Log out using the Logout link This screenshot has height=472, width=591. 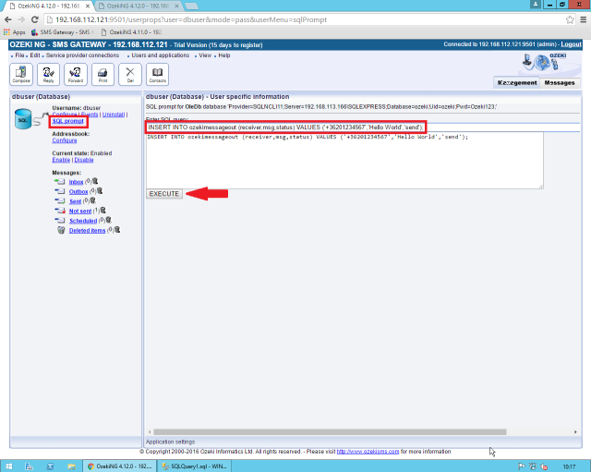click(x=571, y=44)
